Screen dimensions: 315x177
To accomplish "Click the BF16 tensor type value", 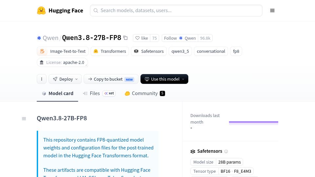I will tap(225, 171).
